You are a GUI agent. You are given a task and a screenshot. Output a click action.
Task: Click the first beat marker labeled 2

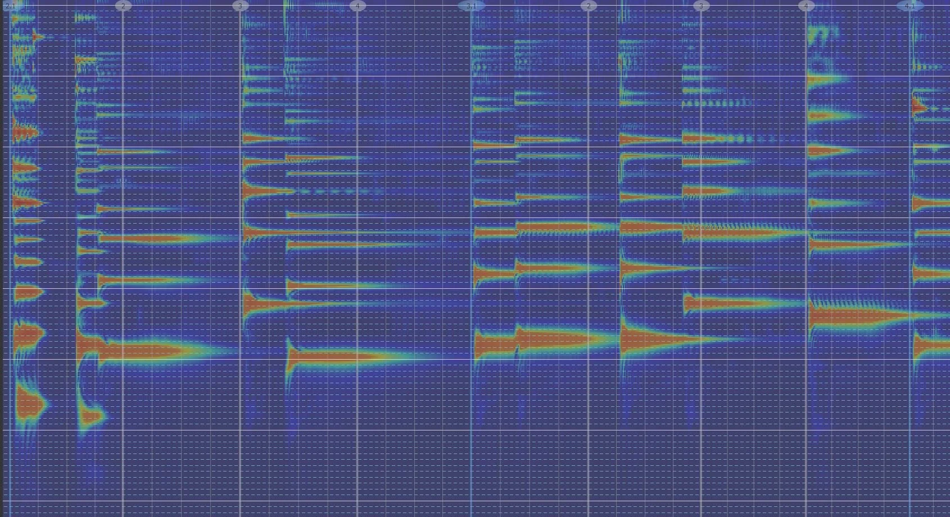pos(123,6)
